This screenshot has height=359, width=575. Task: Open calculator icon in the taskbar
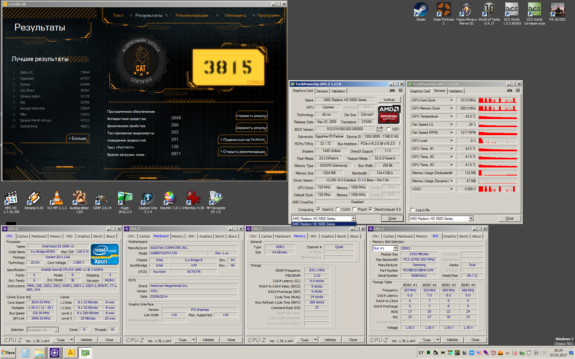[25, 353]
